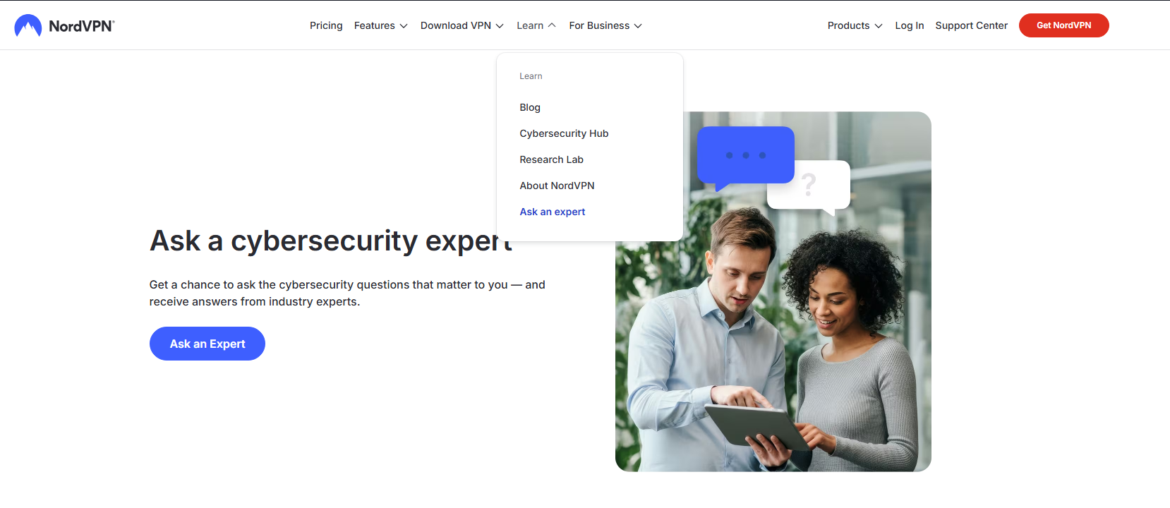Expand the Download VPN dropdown
Screen dimensions: 1170x508
[462, 25]
